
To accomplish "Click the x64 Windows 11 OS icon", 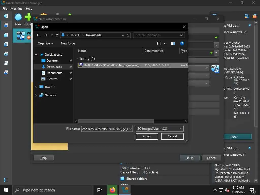I will (x=215, y=69).
